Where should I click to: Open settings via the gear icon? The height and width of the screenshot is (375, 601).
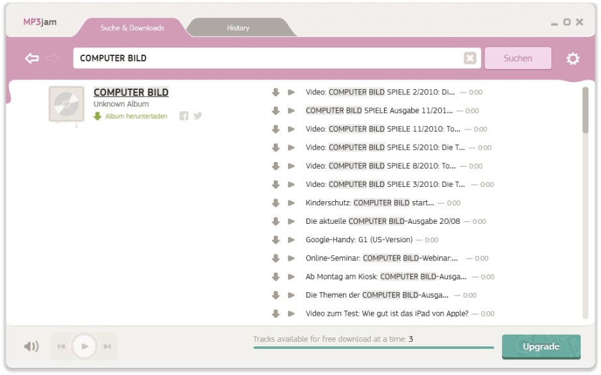coord(572,59)
